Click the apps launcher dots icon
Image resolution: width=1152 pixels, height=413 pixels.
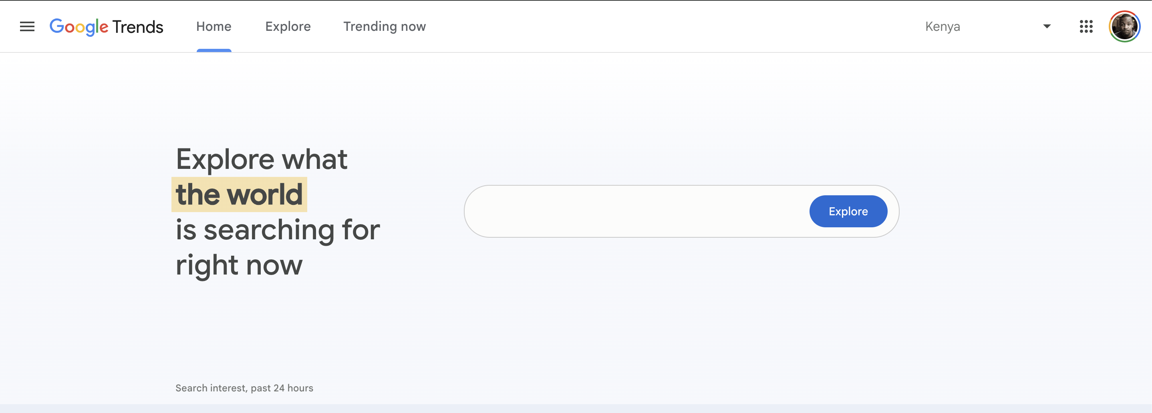[1087, 26]
